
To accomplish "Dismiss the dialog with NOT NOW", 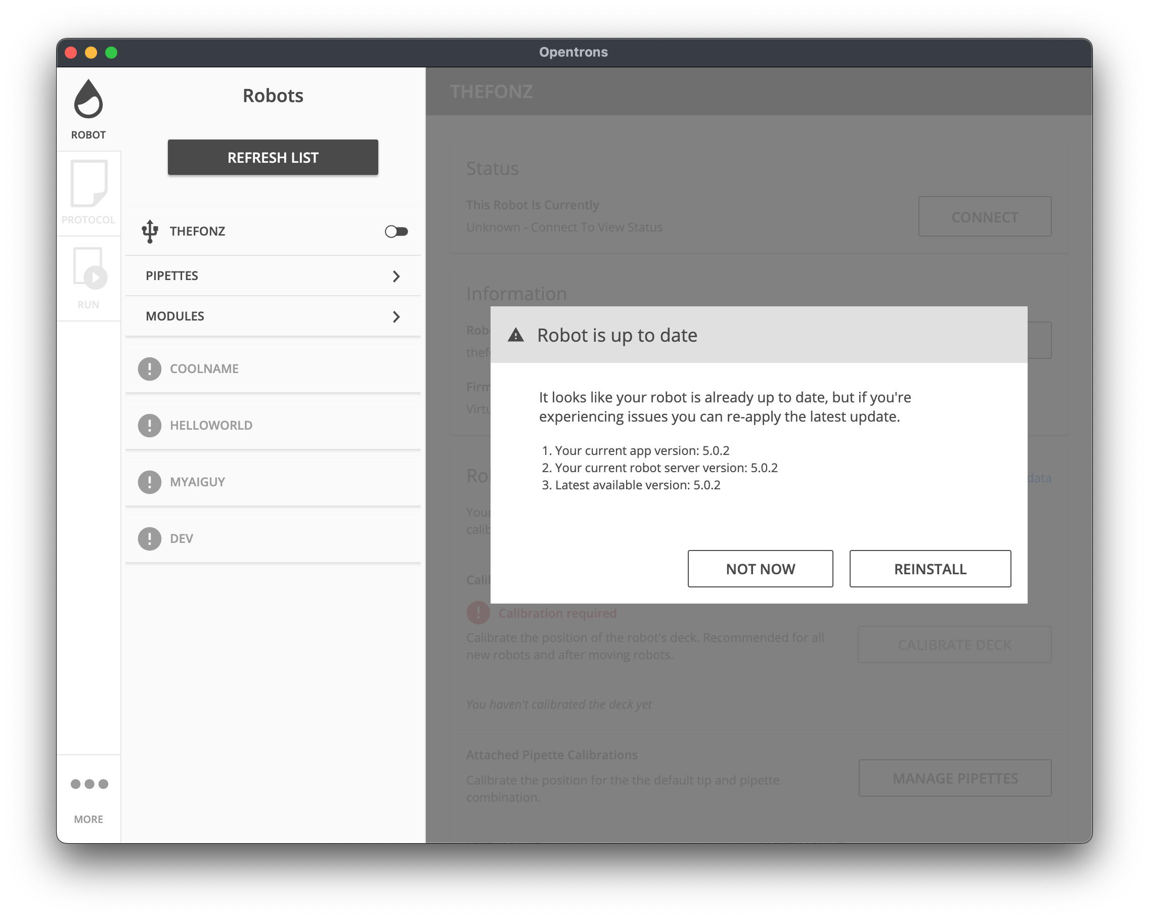I will 760,569.
